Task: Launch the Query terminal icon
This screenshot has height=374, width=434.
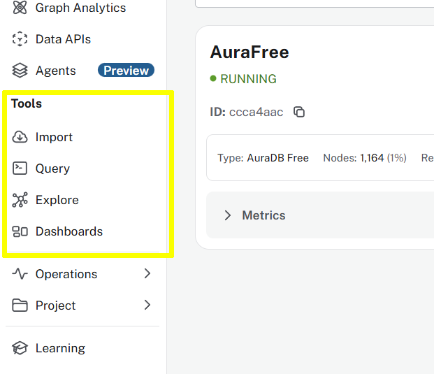Action: click(20, 168)
